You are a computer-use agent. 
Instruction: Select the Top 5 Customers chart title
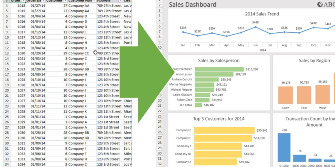pyautogui.click(x=218, y=119)
